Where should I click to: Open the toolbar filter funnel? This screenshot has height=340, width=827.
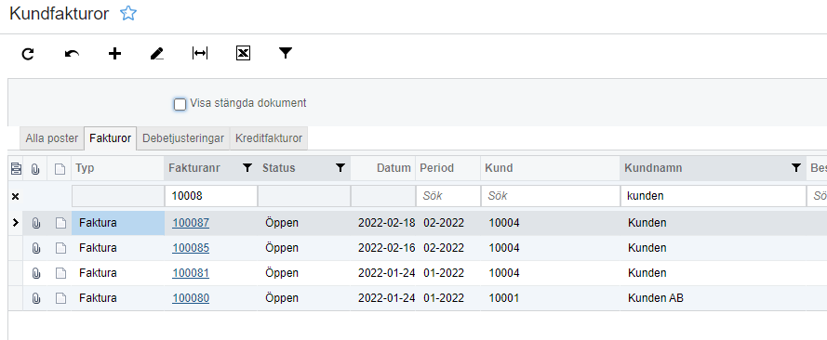(x=286, y=53)
